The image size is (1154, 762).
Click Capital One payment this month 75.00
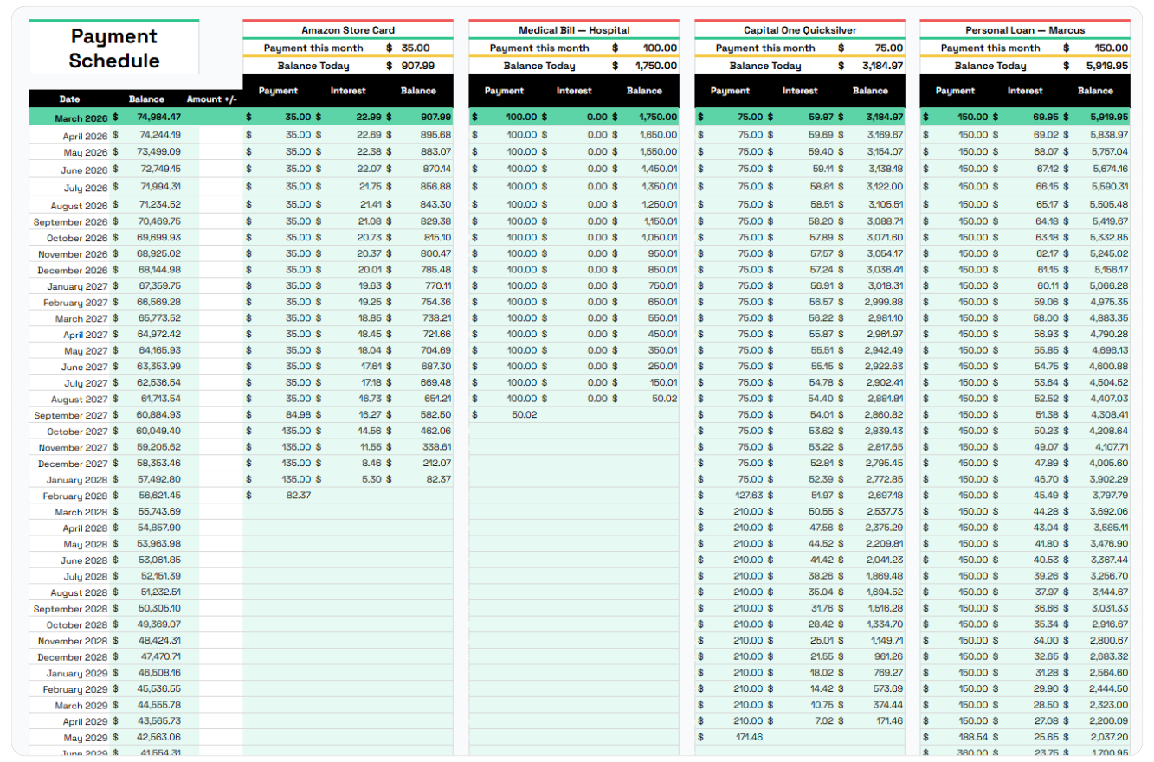coord(888,48)
